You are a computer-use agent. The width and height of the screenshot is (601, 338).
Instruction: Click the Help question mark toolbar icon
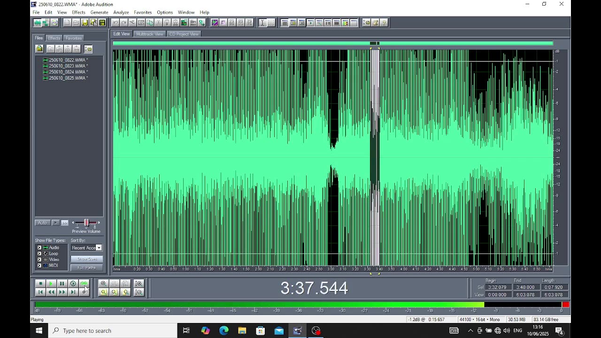click(x=384, y=23)
